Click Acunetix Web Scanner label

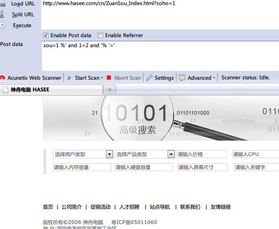coord(34,78)
